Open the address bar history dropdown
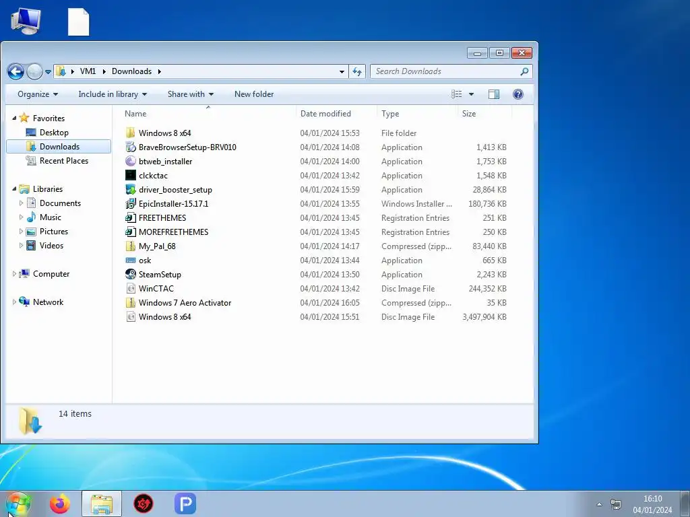The height and width of the screenshot is (517, 690). click(342, 71)
